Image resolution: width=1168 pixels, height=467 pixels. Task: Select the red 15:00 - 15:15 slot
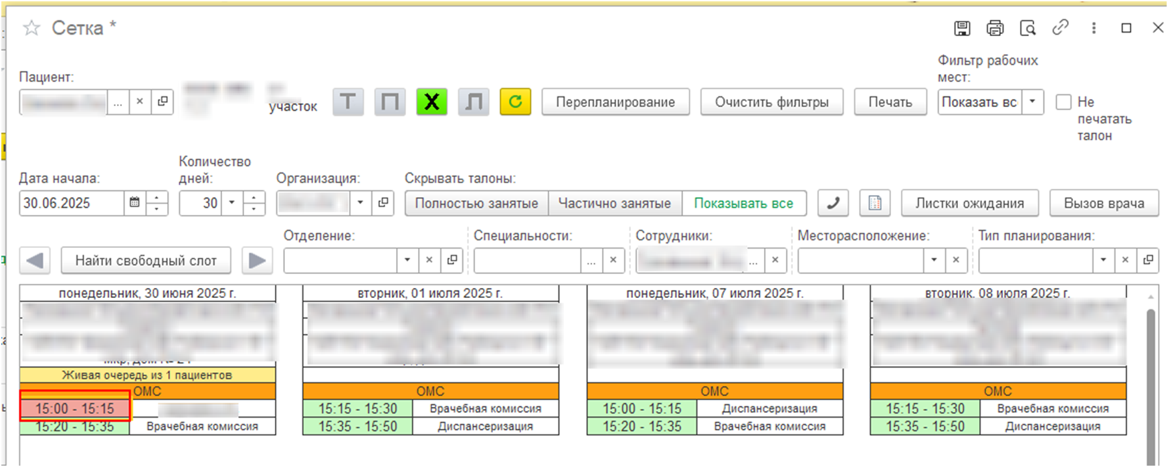(75, 408)
